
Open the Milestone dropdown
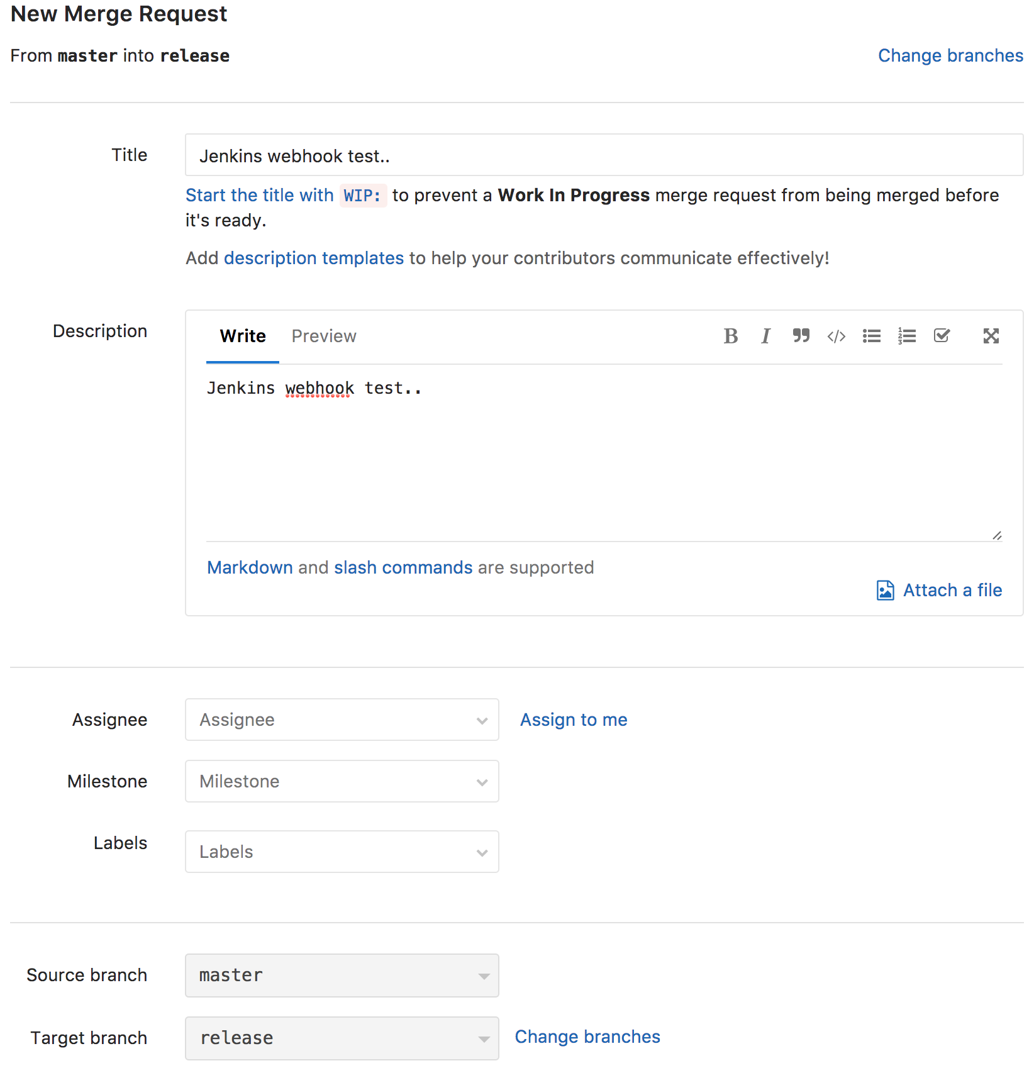342,781
